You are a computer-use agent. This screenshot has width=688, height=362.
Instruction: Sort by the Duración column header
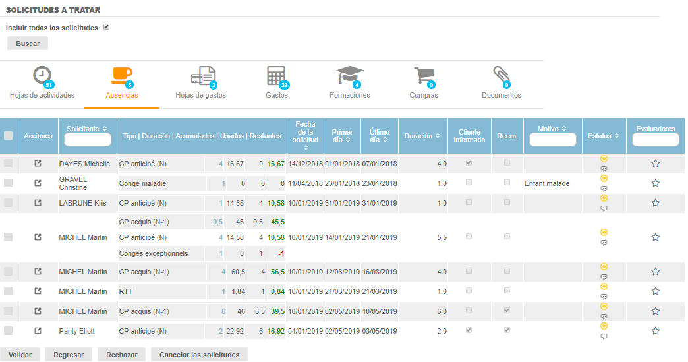(422, 136)
